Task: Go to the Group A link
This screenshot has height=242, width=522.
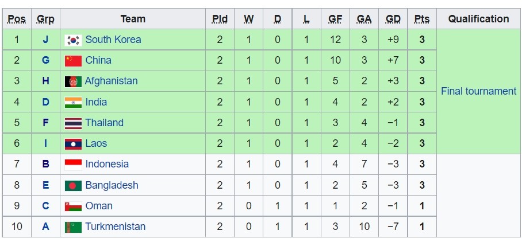Action: point(45,227)
